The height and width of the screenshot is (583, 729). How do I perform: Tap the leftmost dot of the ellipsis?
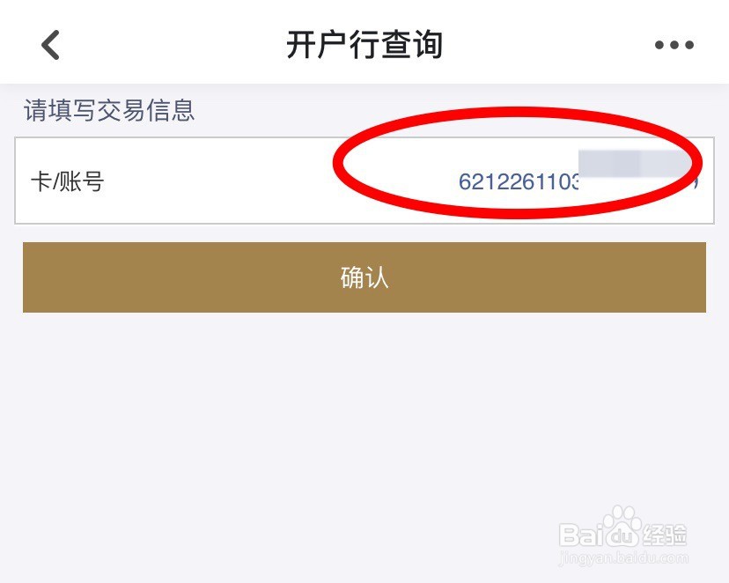tap(659, 45)
